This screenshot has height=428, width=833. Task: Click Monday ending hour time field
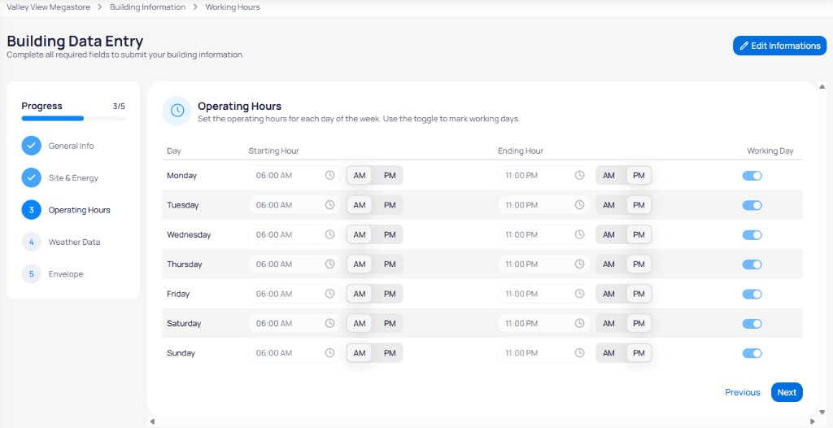(544, 175)
